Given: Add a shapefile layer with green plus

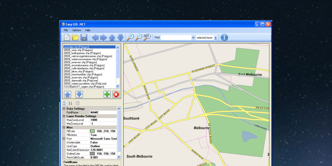Looking at the screenshot, I should click(x=107, y=94).
